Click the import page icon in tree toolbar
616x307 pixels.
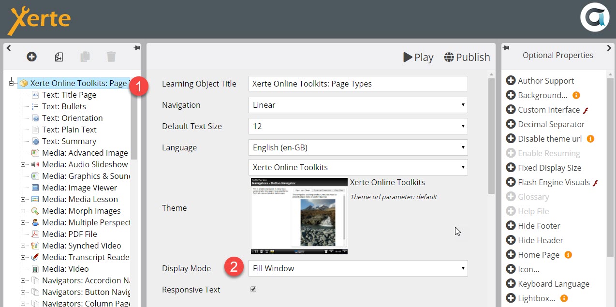59,57
